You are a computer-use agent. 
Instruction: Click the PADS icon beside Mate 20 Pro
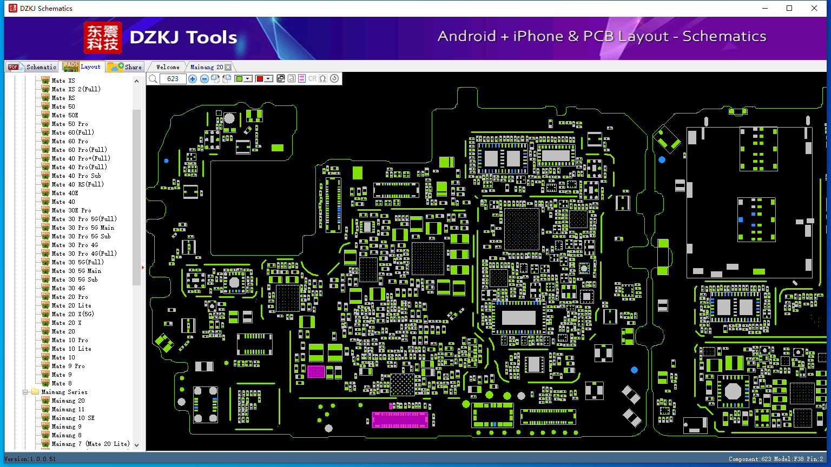(45, 297)
